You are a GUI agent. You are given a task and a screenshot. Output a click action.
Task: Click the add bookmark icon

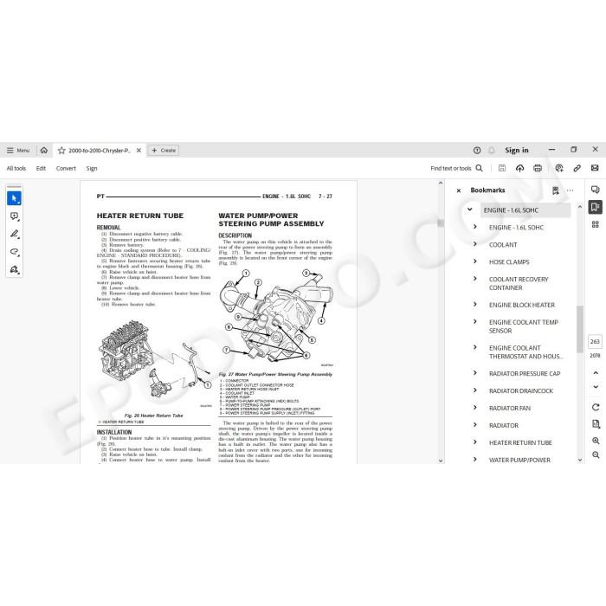tap(556, 190)
